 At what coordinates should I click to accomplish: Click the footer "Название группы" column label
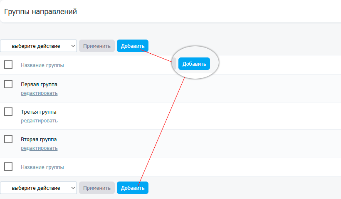click(42, 167)
